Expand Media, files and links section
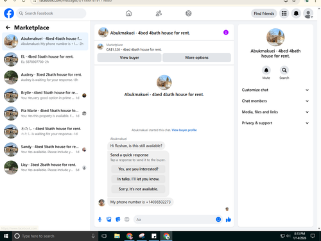This screenshot has width=321, height=241. point(275,112)
